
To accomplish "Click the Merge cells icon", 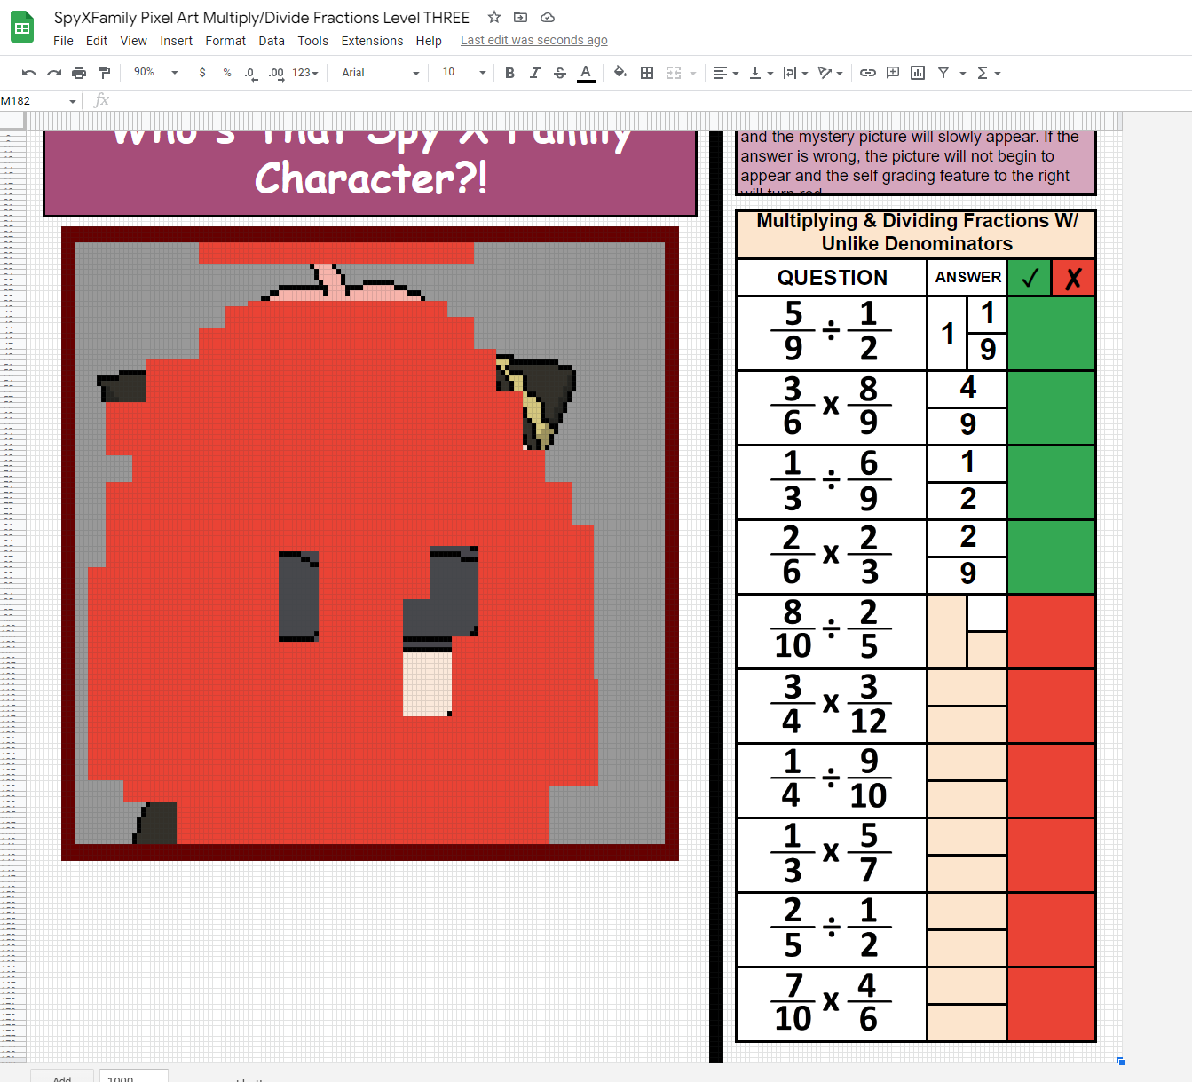I will [674, 73].
